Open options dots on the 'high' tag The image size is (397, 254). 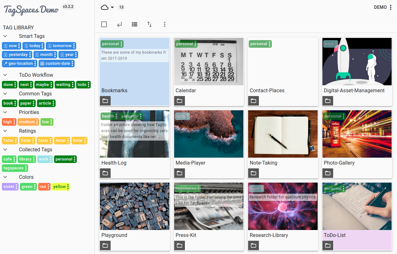(14, 122)
